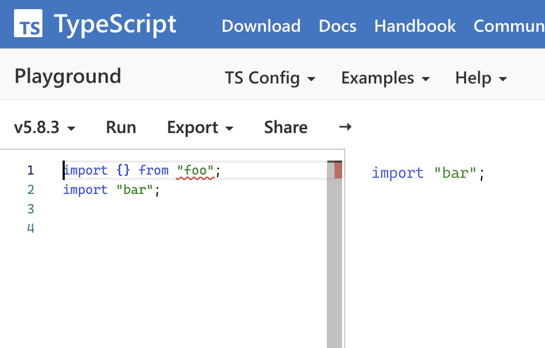The image size is (545, 348).
Task: Expand the TS Config dropdown
Action: pyautogui.click(x=270, y=78)
